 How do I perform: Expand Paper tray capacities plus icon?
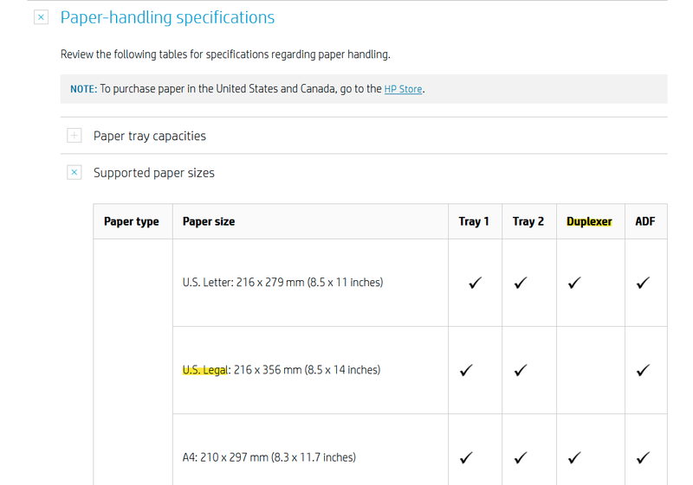(74, 136)
